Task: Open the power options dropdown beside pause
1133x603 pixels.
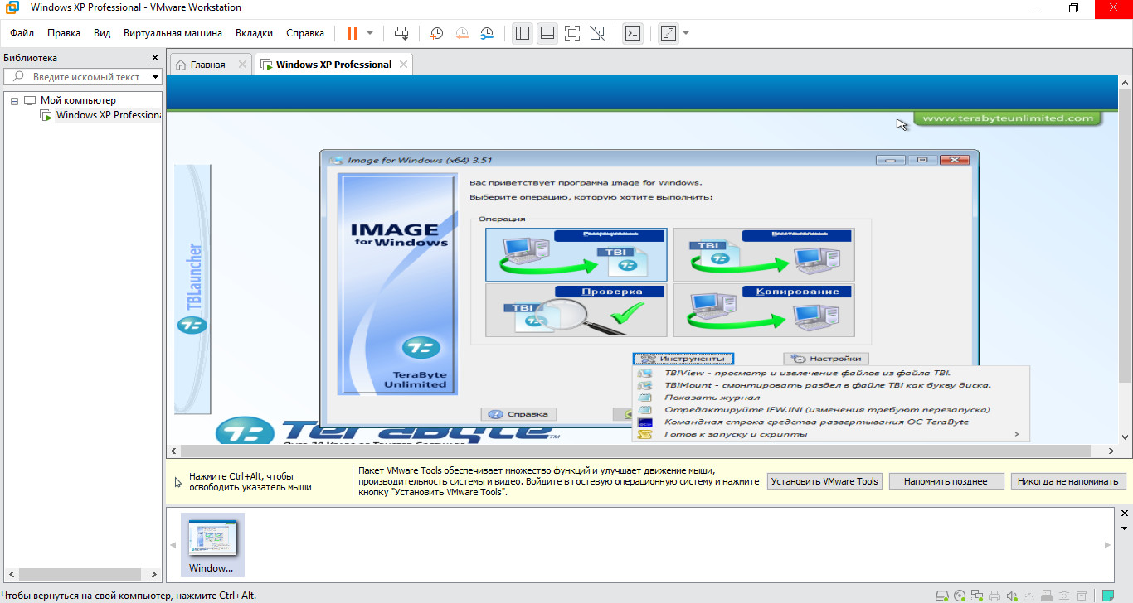Action: pyautogui.click(x=370, y=33)
